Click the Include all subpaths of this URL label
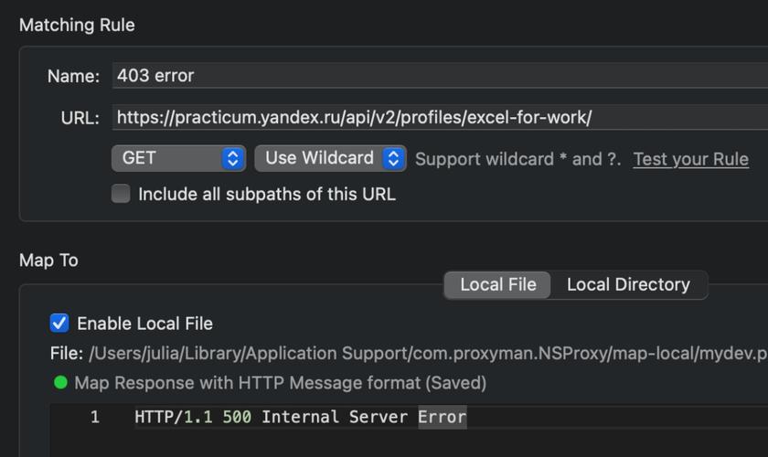The width and height of the screenshot is (768, 457). tap(266, 194)
